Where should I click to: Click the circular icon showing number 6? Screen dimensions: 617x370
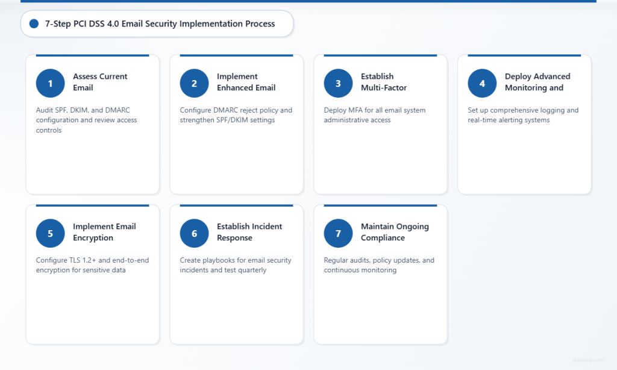tap(194, 233)
